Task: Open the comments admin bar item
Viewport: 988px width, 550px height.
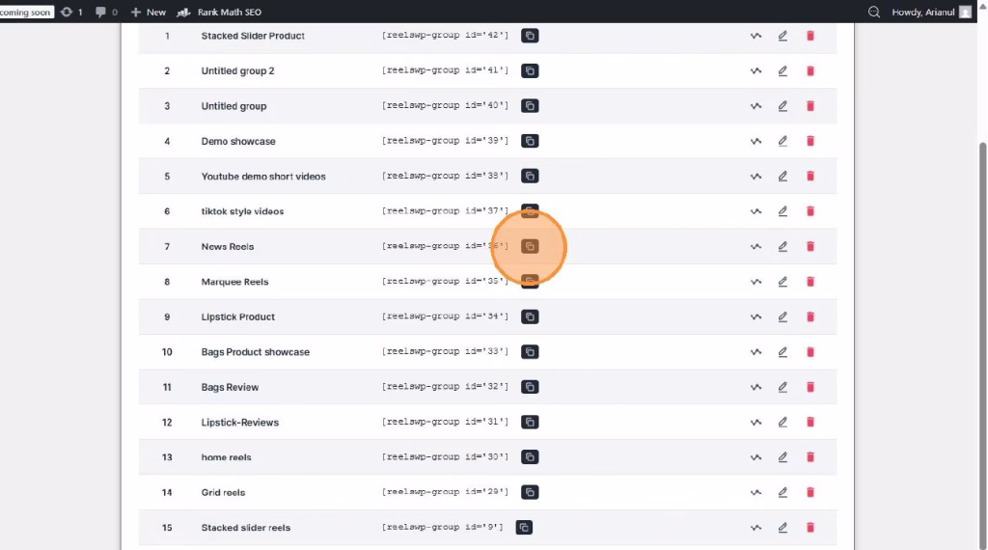Action: click(x=106, y=12)
